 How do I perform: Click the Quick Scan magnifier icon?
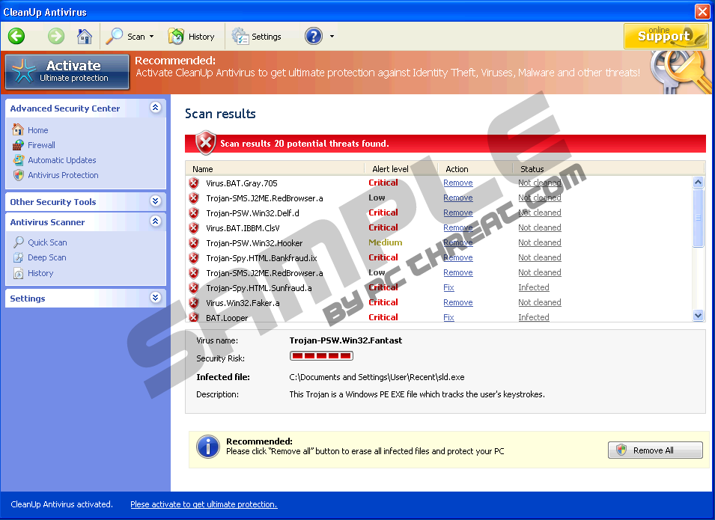18,242
